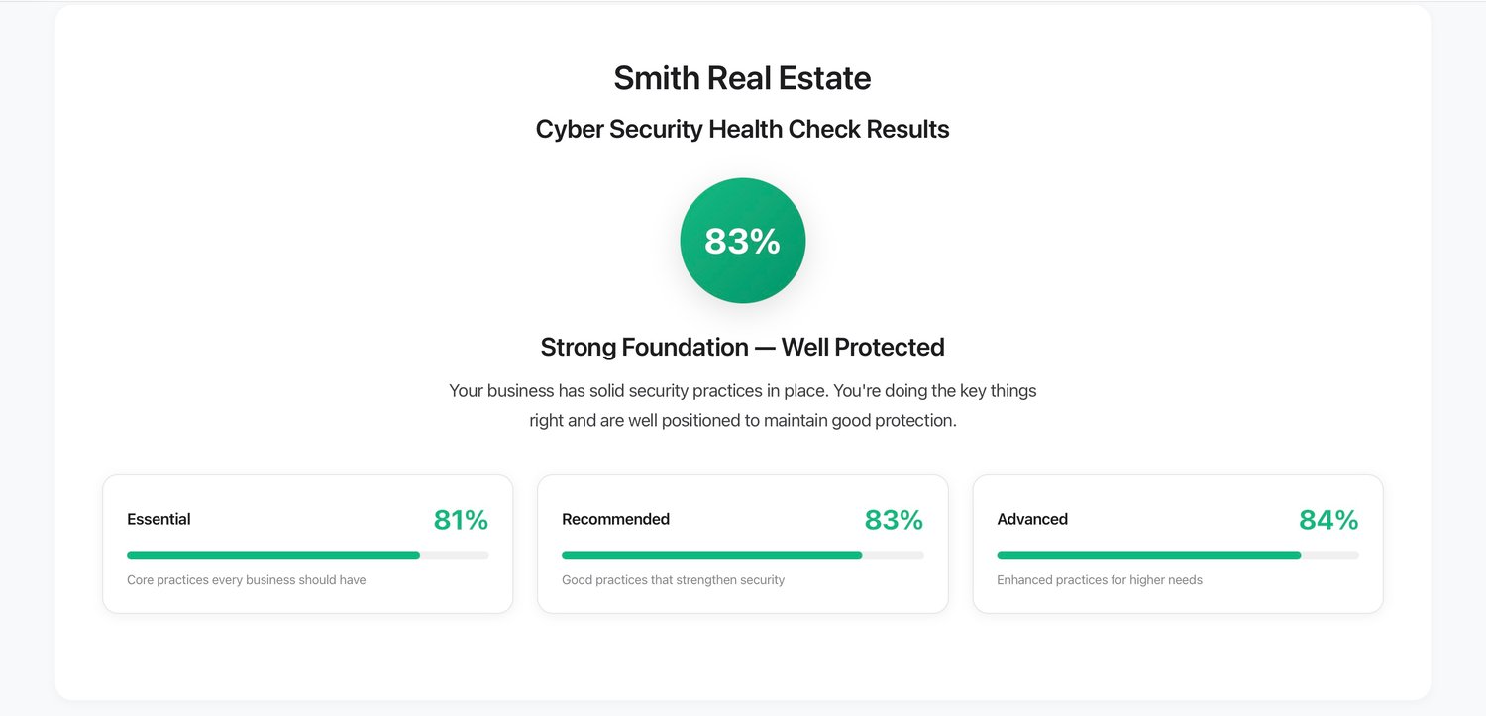Image resolution: width=1486 pixels, height=716 pixels.
Task: Click the Advanced progress bar
Action: (1178, 555)
